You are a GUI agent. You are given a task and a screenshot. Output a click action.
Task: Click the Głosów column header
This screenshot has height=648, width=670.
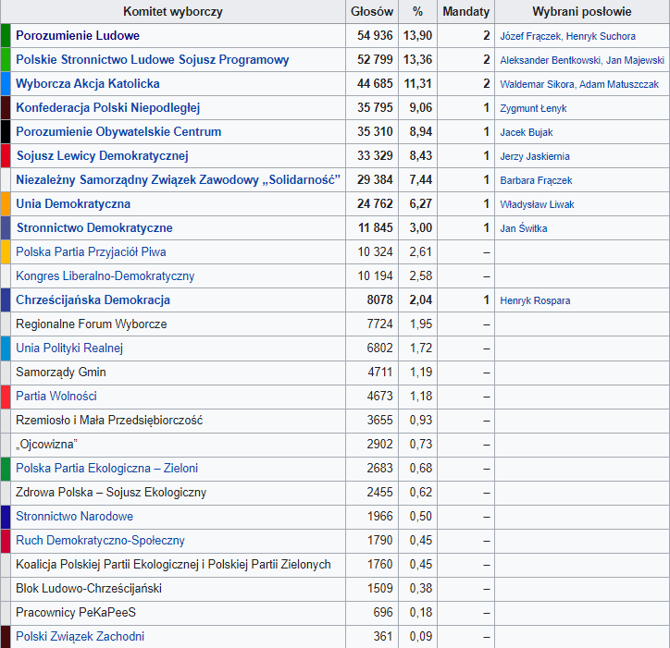372,12
